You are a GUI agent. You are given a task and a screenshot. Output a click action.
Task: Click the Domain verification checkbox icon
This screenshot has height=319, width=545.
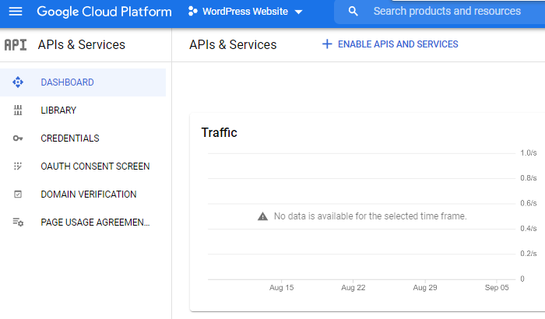18,195
